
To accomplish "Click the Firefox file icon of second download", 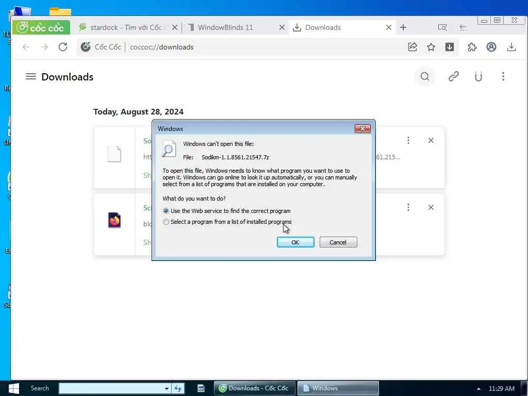I will click(x=114, y=220).
